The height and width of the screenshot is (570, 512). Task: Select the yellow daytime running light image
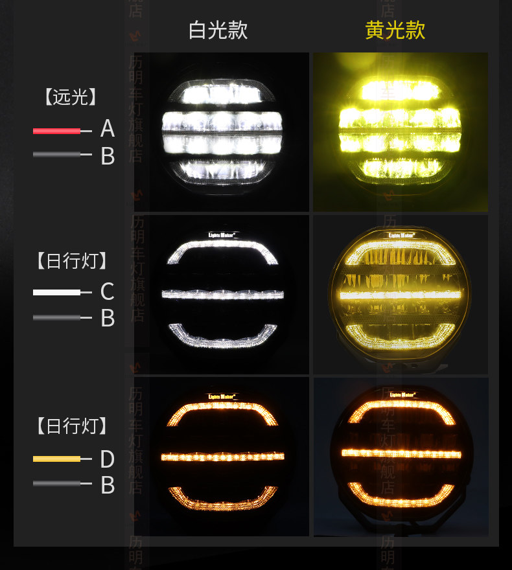click(401, 295)
